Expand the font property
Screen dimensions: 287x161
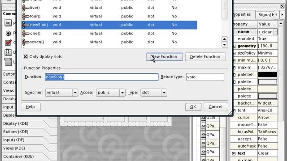coord(234,110)
